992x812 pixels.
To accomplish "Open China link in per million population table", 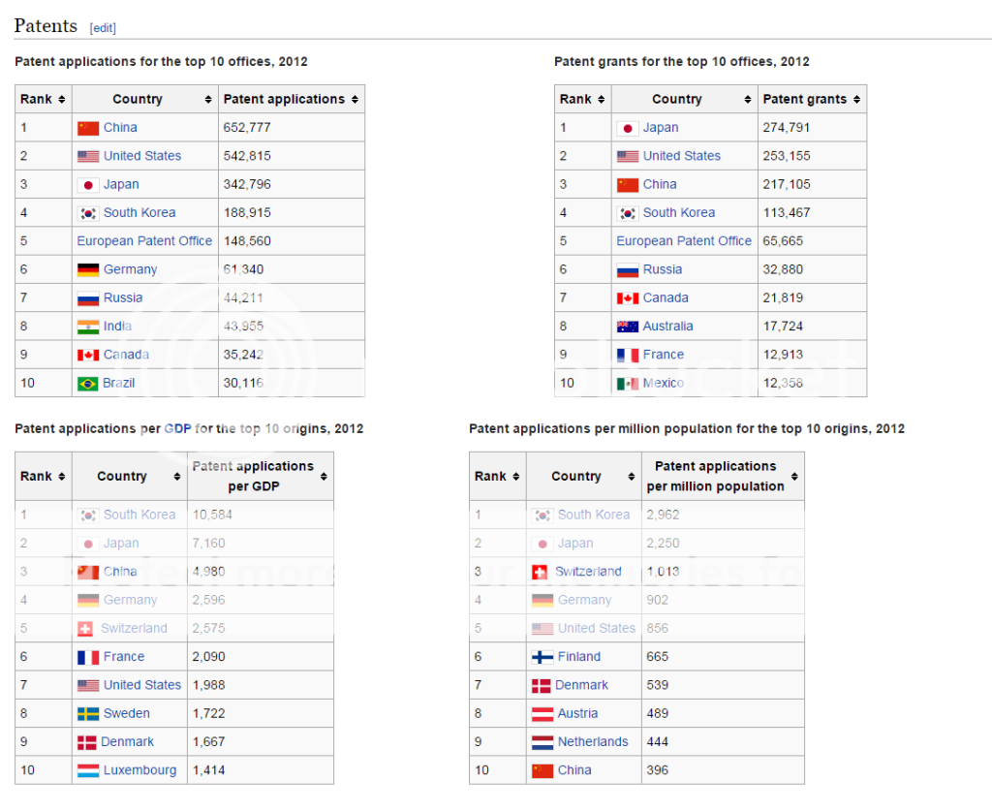I will [x=575, y=771].
